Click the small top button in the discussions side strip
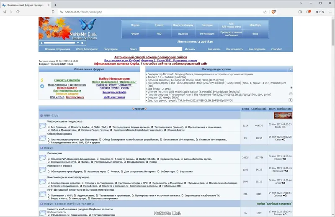 [291, 87]
